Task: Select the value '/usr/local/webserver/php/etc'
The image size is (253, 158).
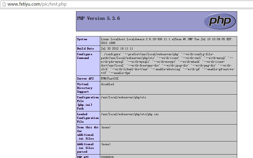Action: [x=124, y=97]
